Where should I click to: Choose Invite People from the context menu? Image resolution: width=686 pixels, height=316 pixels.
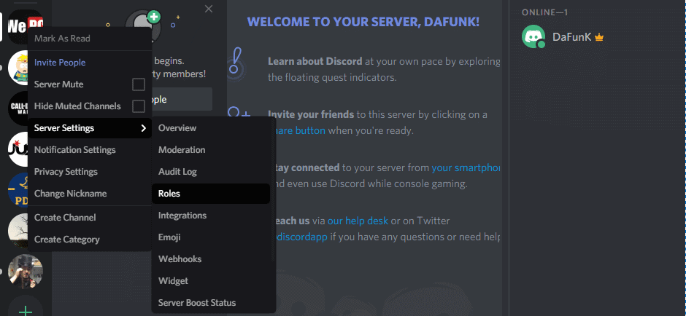[x=90, y=63]
